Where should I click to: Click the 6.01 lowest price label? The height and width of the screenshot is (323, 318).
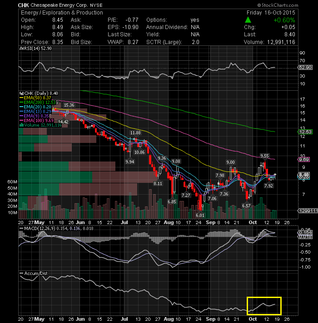(x=200, y=215)
